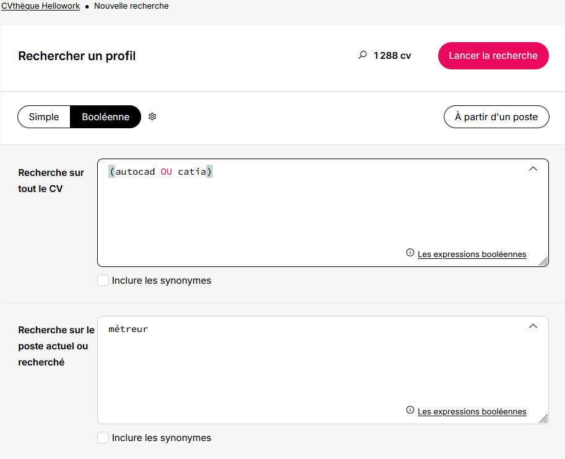
Task: Enable synonyms for the full CV search
Action: pos(103,280)
